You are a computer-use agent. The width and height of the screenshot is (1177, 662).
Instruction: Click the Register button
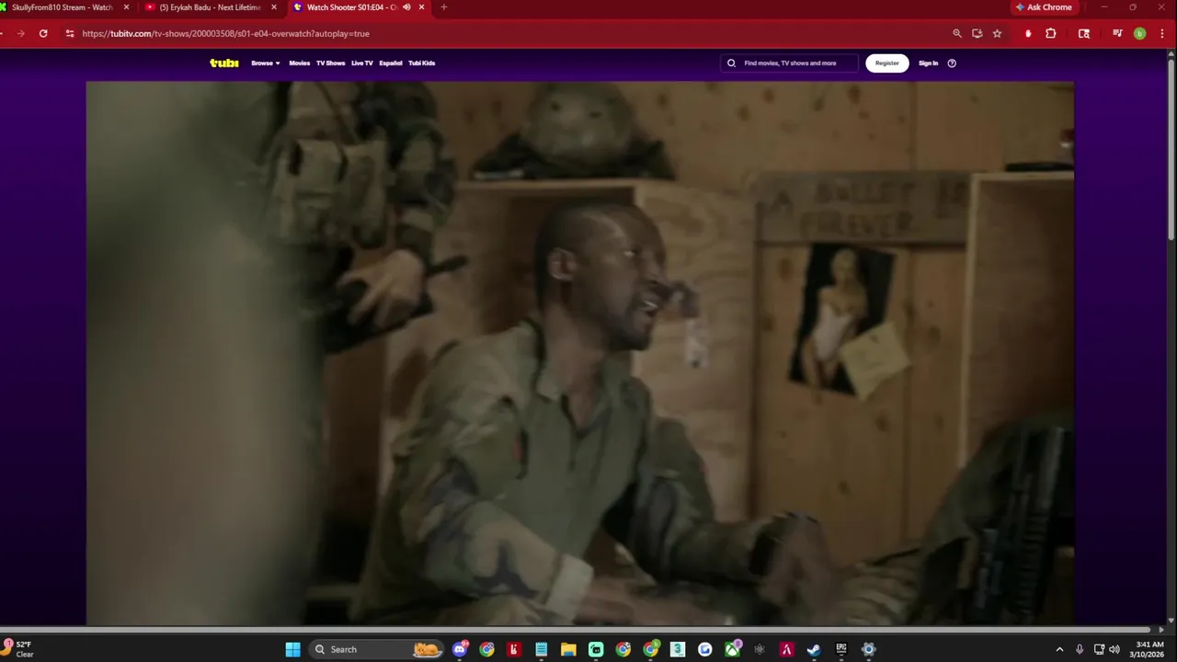887,63
